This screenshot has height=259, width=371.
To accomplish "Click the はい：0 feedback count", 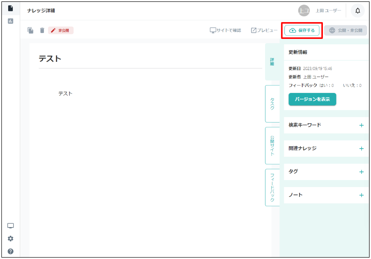I will (x=327, y=86).
